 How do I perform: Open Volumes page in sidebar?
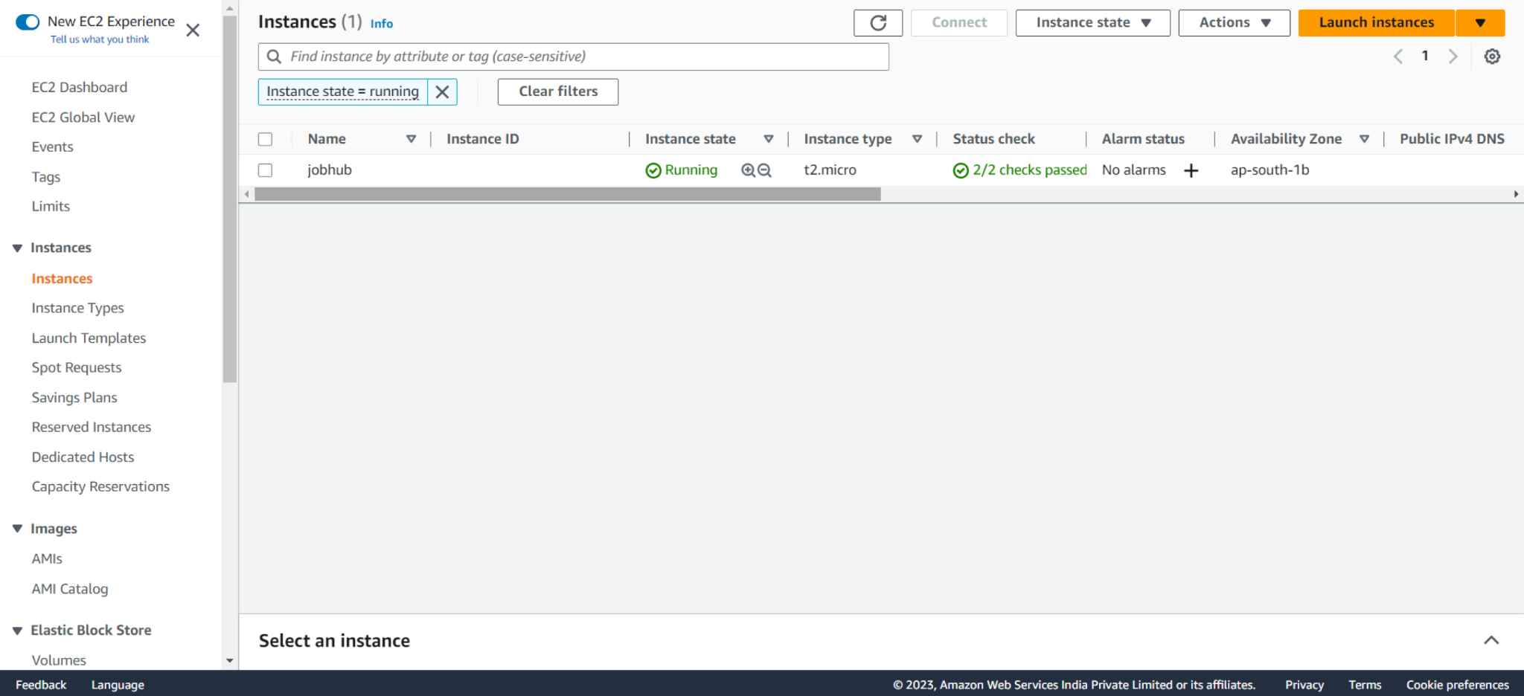[59, 660]
